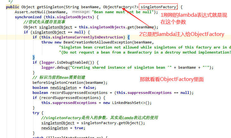Click suppressedExceptions in the LinkedHashSet assignment
The width and height of the screenshot is (231, 138).
pos(74,103)
